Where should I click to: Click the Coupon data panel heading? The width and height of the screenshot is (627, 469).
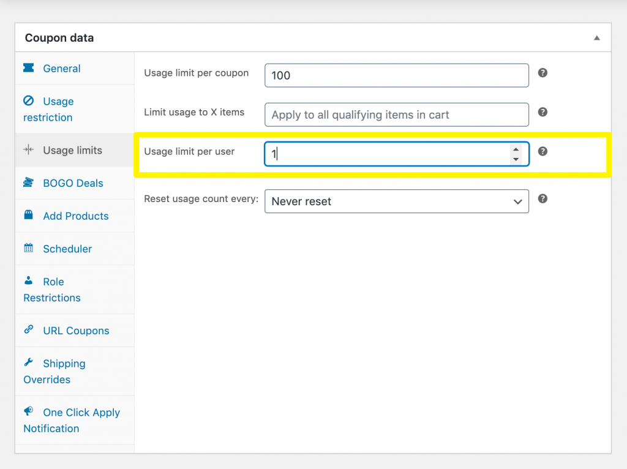click(59, 38)
